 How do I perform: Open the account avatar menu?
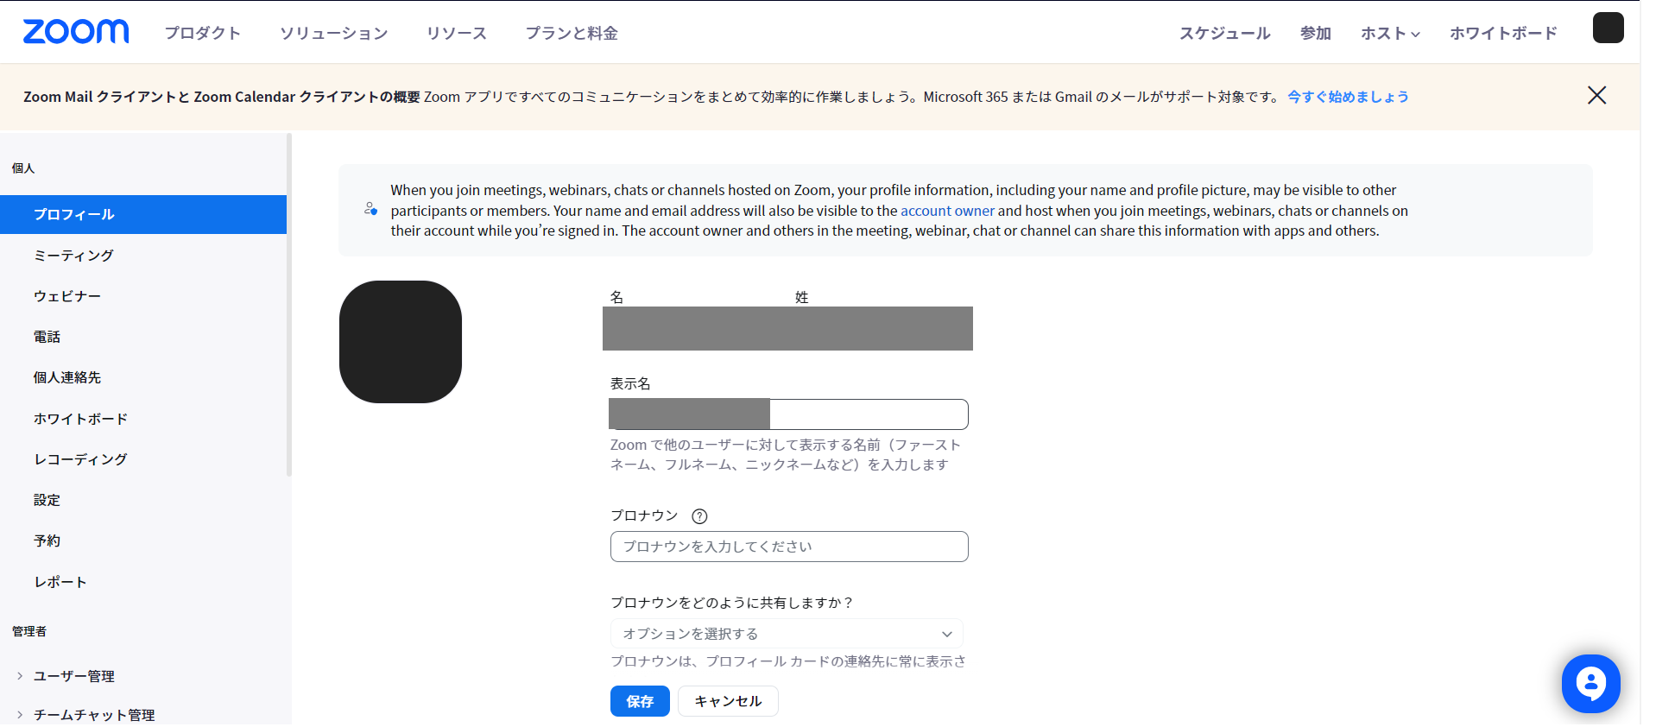(x=1608, y=28)
